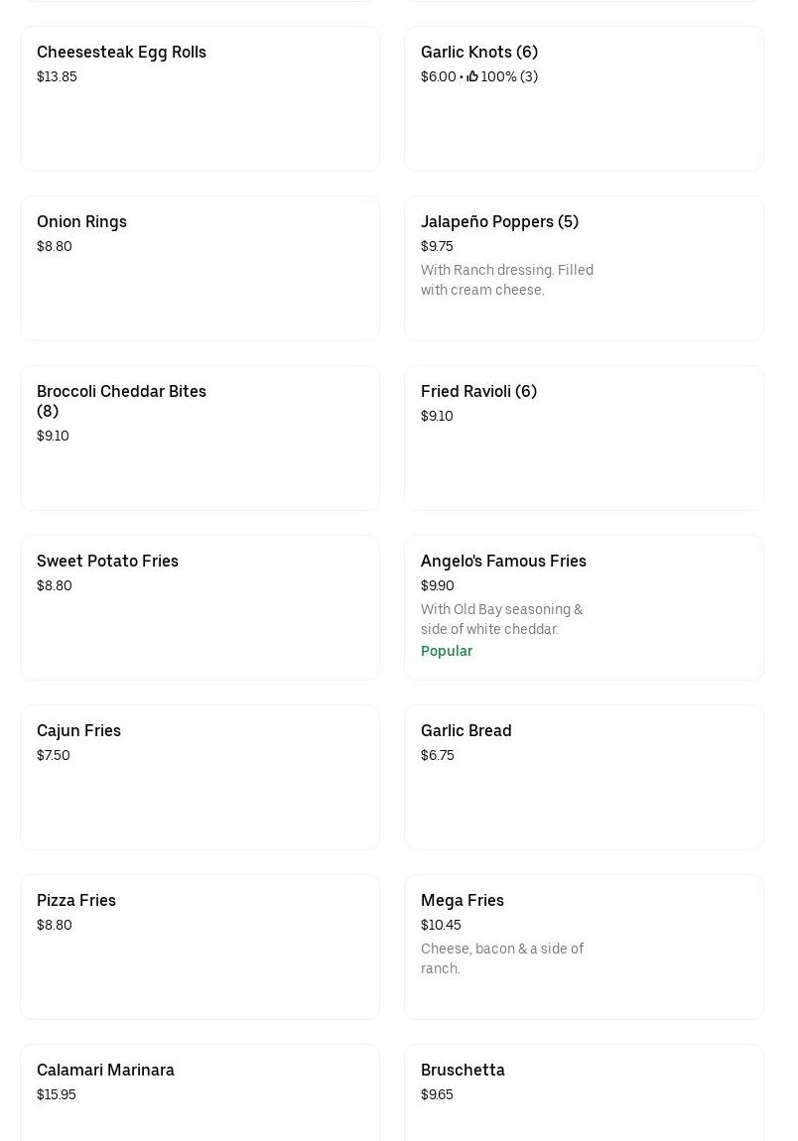Open the Calamari Marinara item
The height and width of the screenshot is (1141, 798).
point(199,1091)
